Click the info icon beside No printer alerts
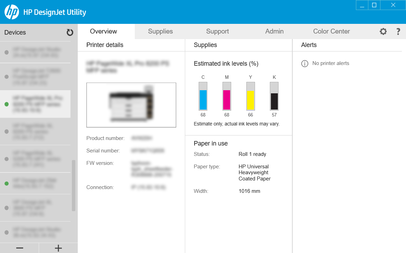 pyautogui.click(x=304, y=63)
